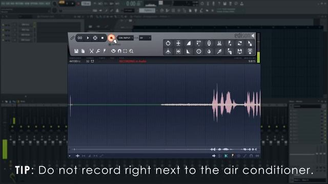Click the flag with cursor tool icon
328x184 pixels.
pos(230,51)
